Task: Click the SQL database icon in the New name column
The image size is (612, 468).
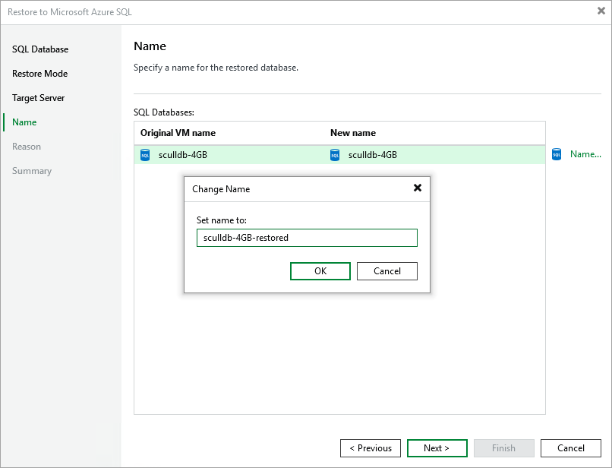Action: 335,155
